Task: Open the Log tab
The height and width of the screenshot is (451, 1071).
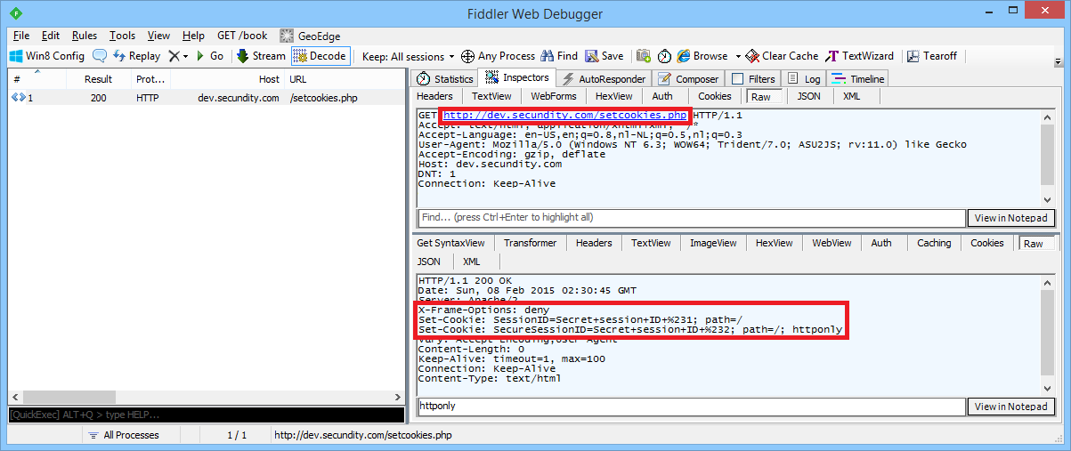Action: [804, 78]
